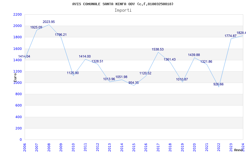Select the 1120.52 data label
Viewport: 246px width, 153px height.
[x=145, y=73]
